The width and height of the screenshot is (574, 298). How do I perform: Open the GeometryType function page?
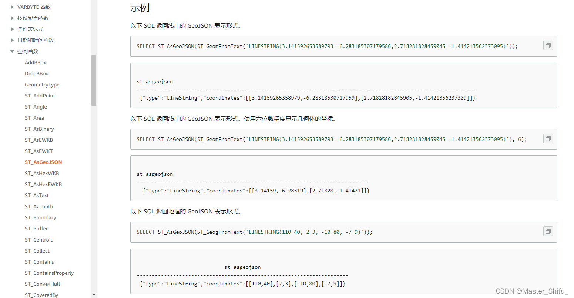[42, 85]
